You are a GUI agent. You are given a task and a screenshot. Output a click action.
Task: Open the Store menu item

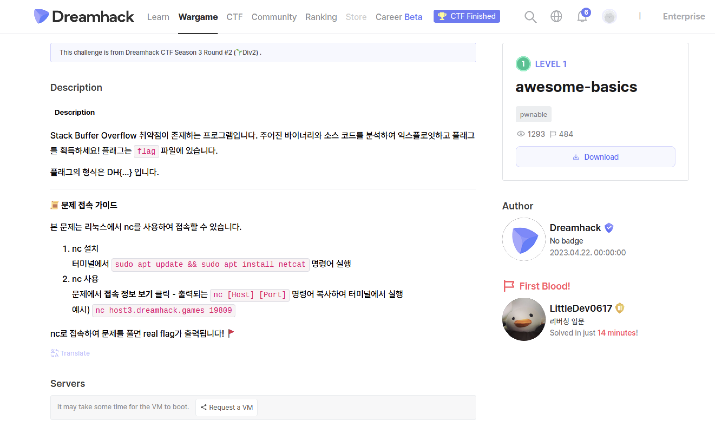click(x=356, y=17)
